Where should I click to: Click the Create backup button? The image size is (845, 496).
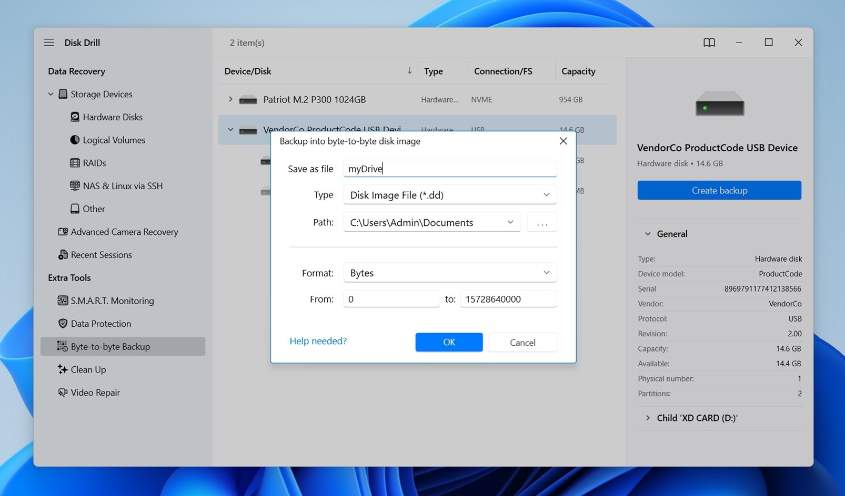(x=719, y=190)
